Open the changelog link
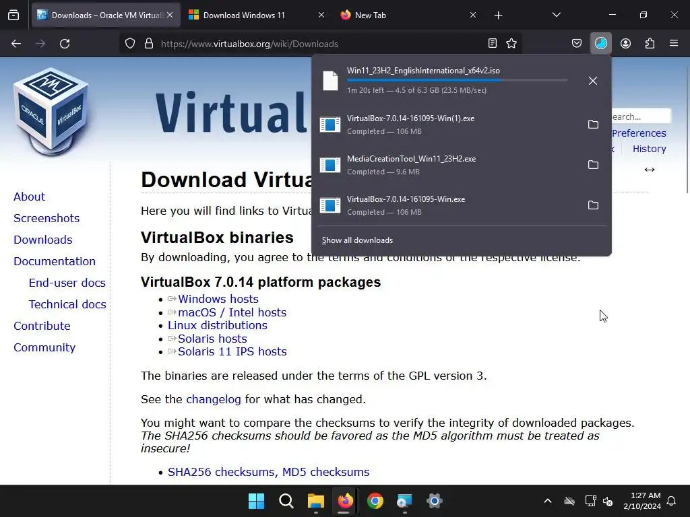The width and height of the screenshot is (690, 517). coord(214,399)
